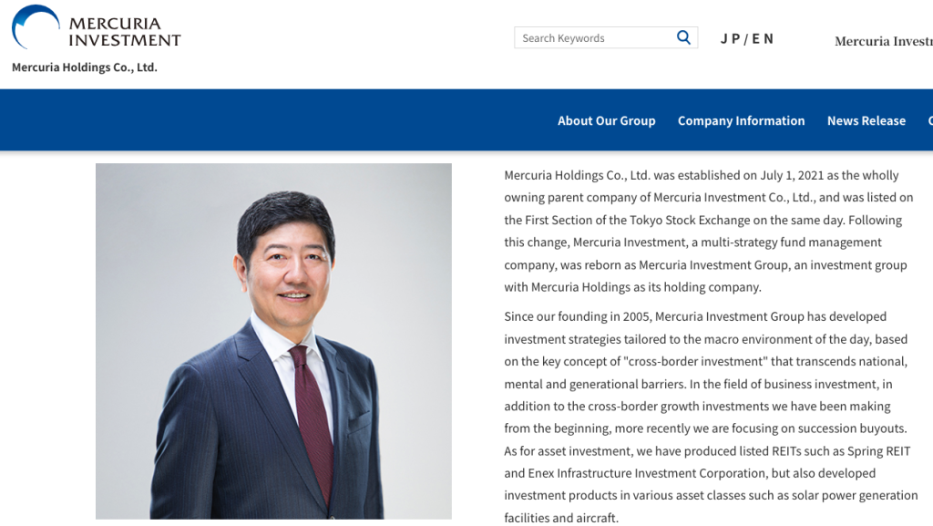Viewport: 933px width, 526px height.
Task: Open the About Our Group menu
Action: click(x=606, y=120)
